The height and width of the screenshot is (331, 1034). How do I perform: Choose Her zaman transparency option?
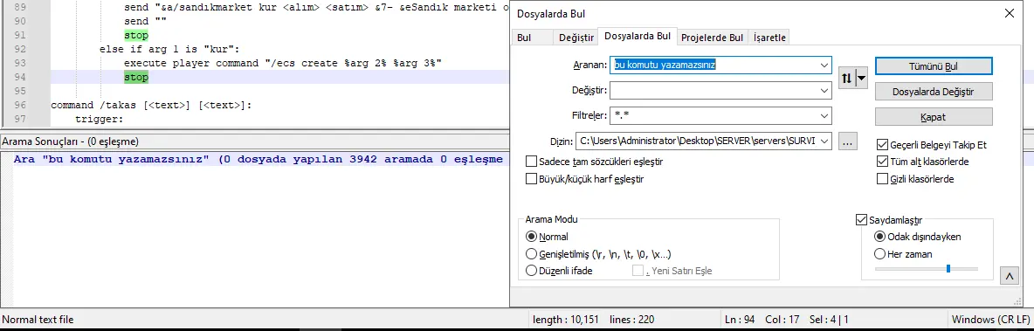tap(879, 254)
